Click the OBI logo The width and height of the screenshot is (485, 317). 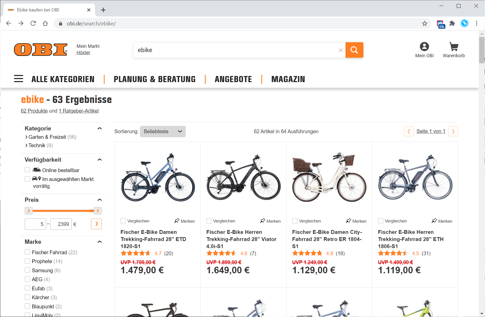click(x=41, y=50)
